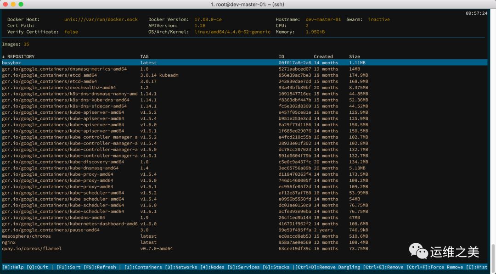This screenshot has width=496, height=274.
Task: Select the kubedns-amd64 image row
Action: [x=244, y=218]
